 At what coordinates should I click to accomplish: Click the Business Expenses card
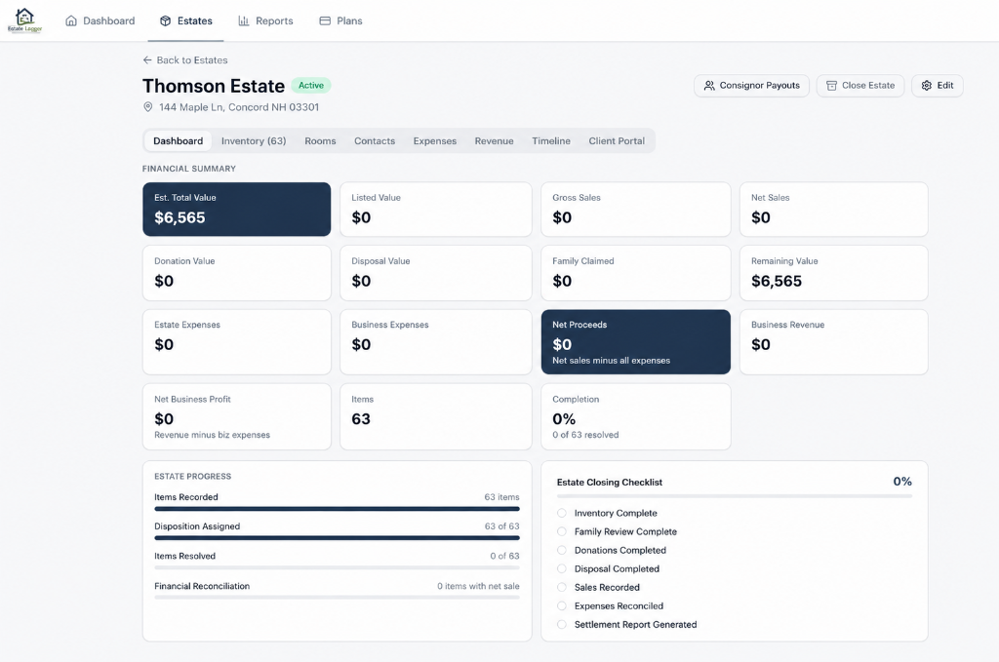tap(436, 342)
